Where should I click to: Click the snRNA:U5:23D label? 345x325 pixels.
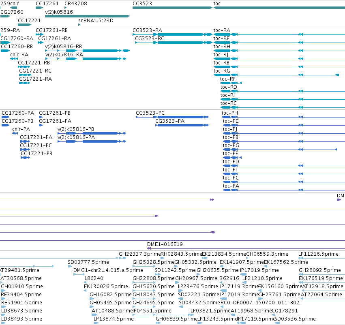96,20
